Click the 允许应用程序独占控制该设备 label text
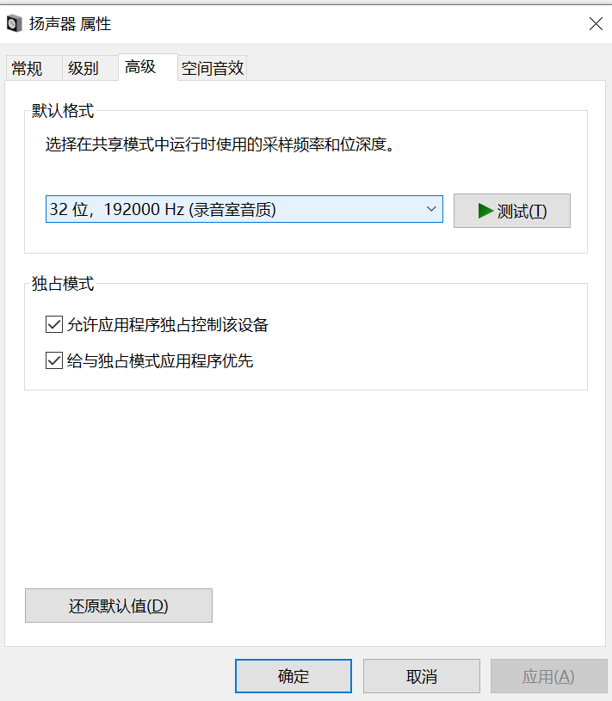The height and width of the screenshot is (701, 612). tap(167, 324)
